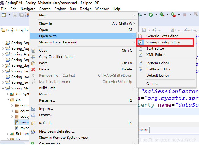This screenshot has width=199, height=145.
Task: Click the Save toolbar icon
Action: click(x=15, y=15)
